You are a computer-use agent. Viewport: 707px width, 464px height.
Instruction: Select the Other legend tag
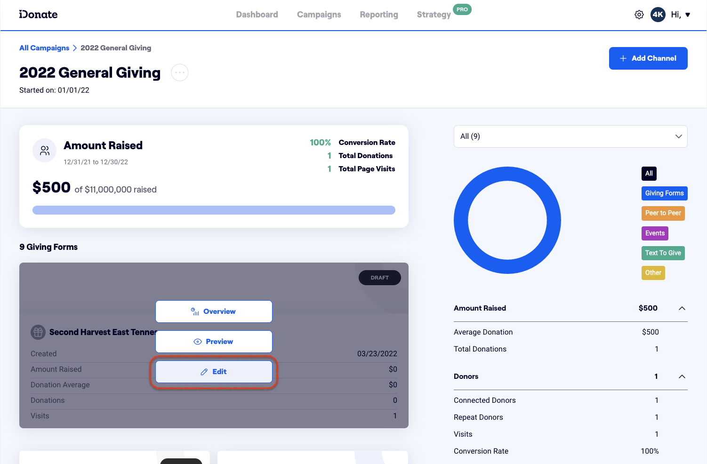pyautogui.click(x=653, y=273)
